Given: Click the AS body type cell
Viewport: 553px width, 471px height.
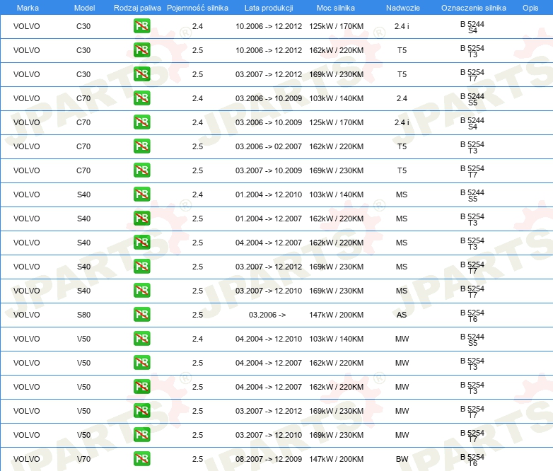Looking at the screenshot, I should [402, 315].
